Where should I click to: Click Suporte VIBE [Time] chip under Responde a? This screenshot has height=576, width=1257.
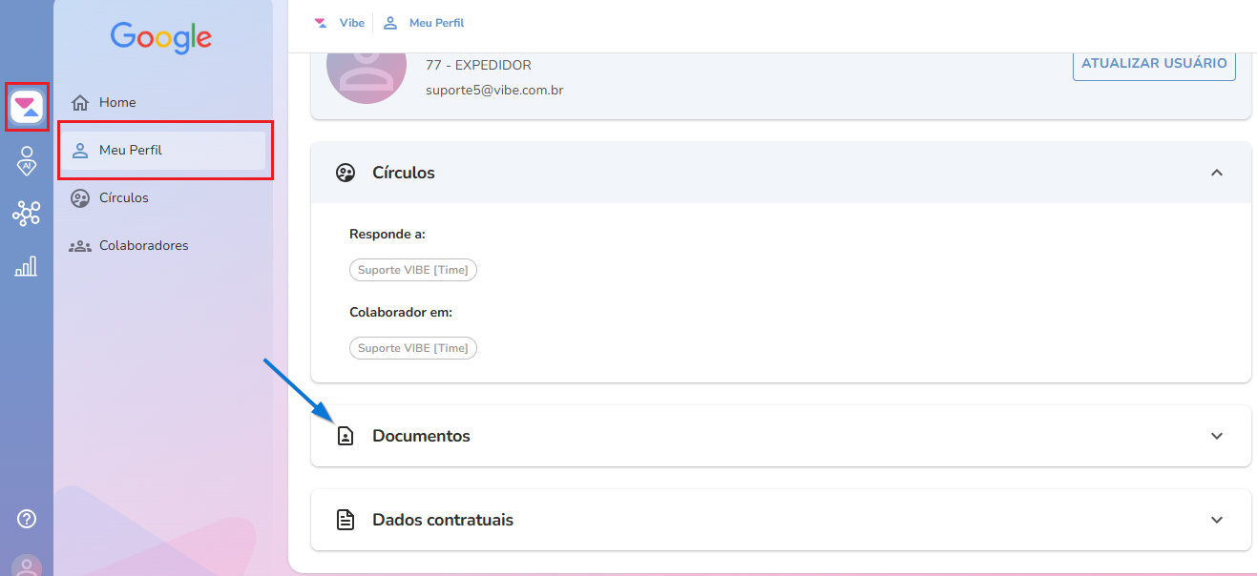point(413,270)
